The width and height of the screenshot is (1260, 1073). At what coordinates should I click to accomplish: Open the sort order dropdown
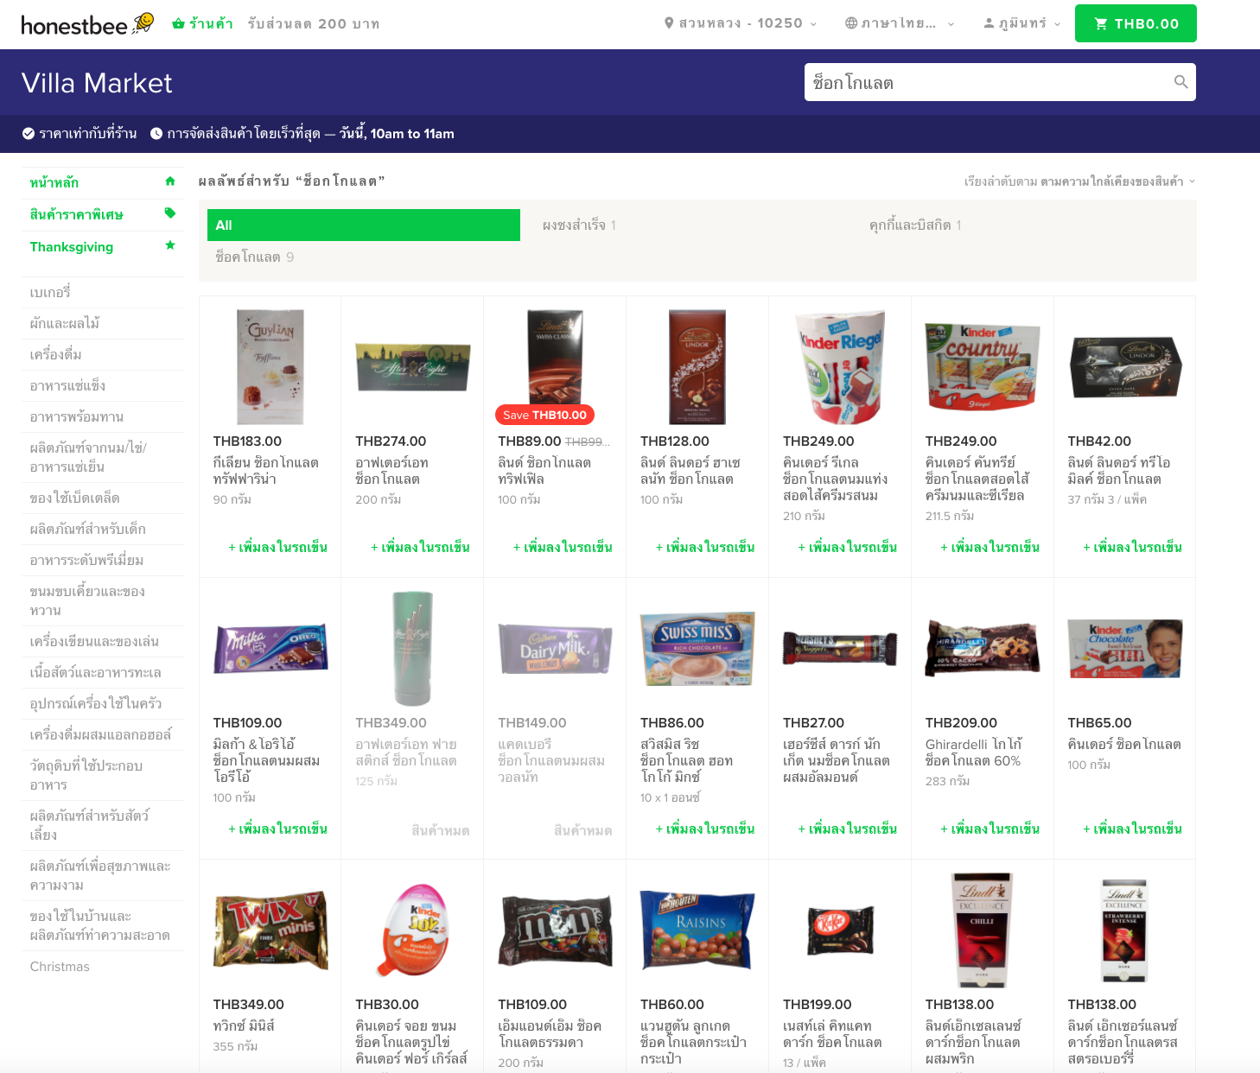1079,181
